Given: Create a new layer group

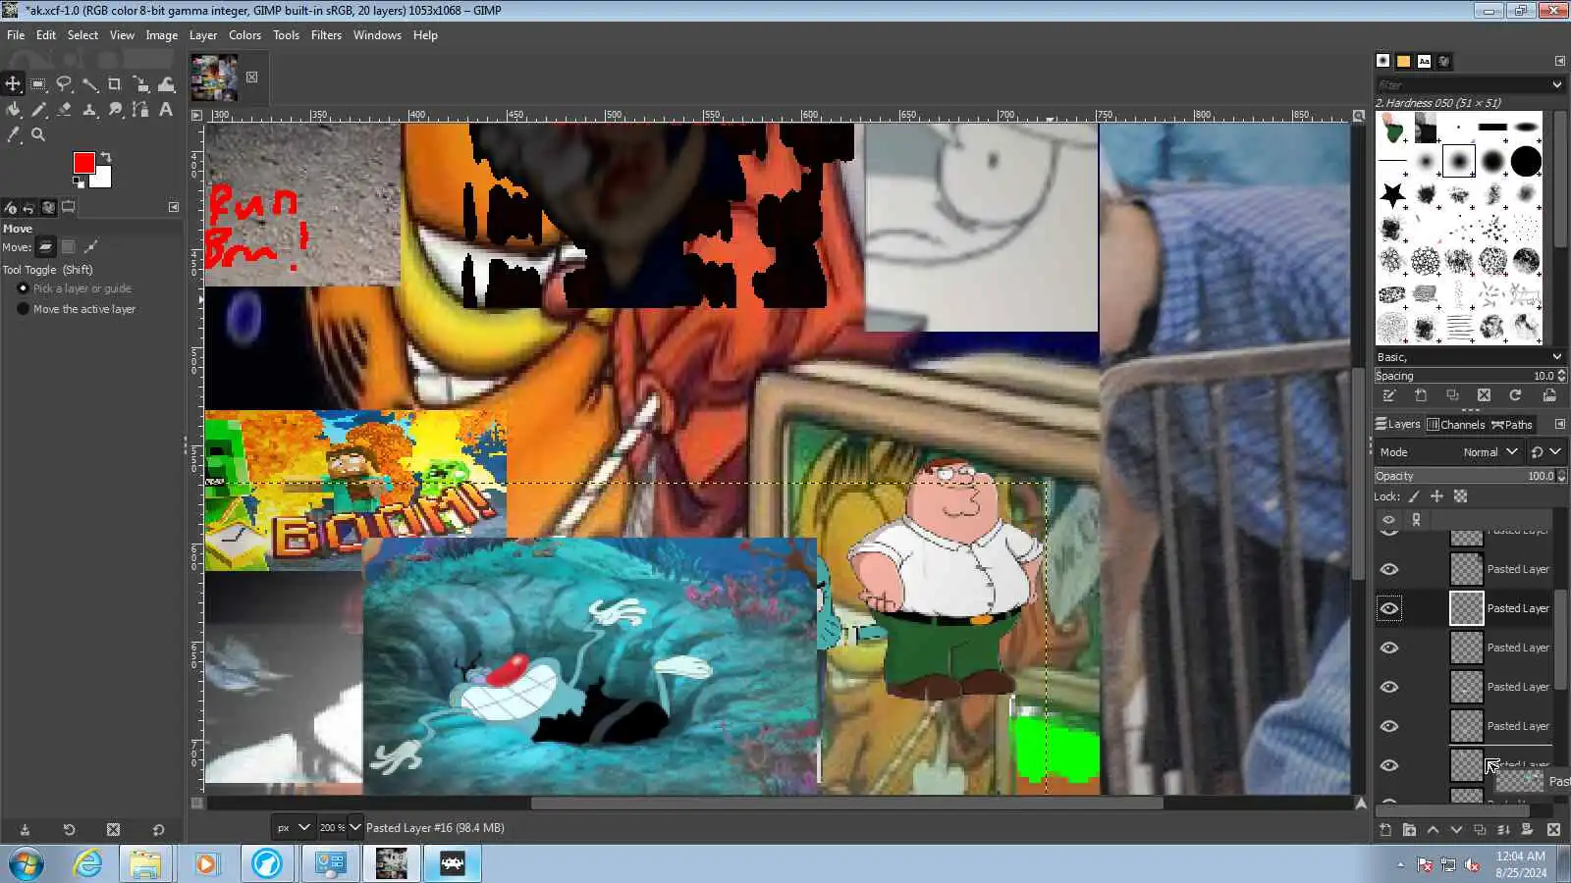Looking at the screenshot, I should [x=1409, y=830].
